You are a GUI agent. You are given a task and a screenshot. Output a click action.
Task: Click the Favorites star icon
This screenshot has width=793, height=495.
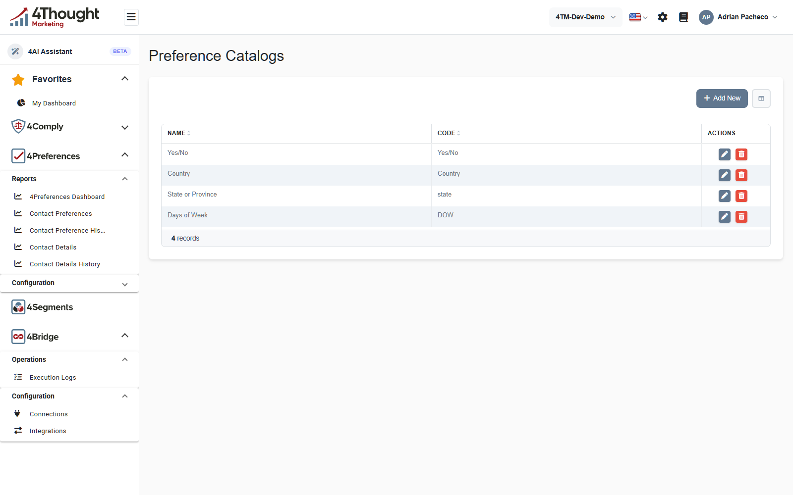[x=18, y=79]
